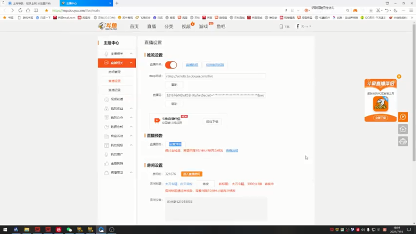
Task: Click the stream key input field
Action: [215, 95]
